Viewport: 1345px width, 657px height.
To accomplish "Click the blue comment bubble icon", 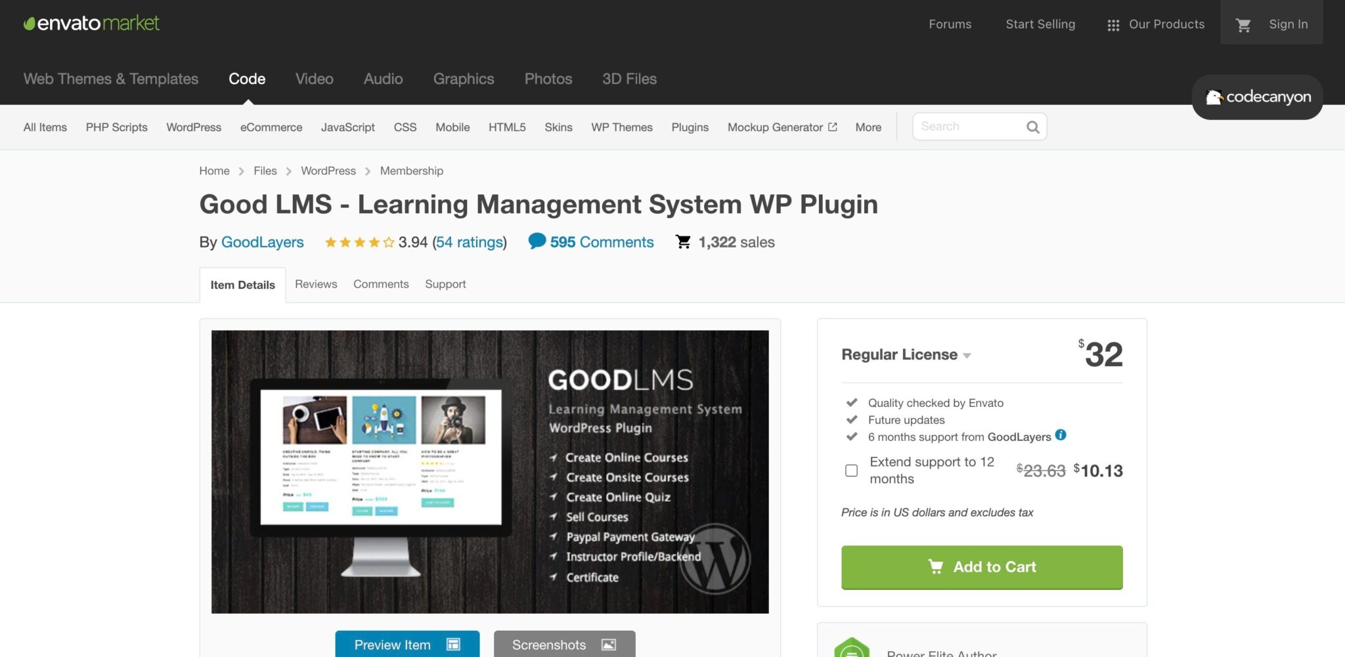I will [537, 241].
